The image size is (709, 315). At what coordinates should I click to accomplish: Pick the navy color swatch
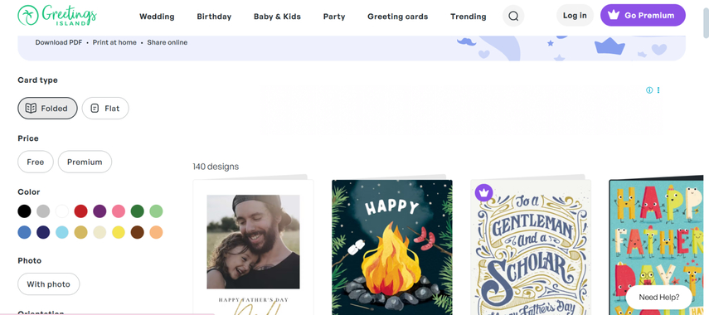[43, 232]
